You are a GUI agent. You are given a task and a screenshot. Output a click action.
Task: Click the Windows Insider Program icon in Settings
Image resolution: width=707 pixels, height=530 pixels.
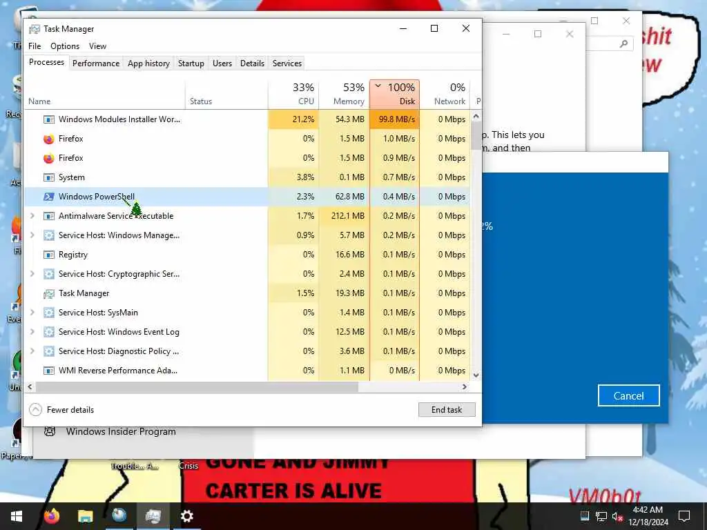pos(50,431)
